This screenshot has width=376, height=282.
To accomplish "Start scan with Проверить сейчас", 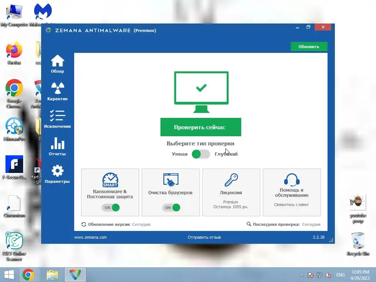I will pos(201,127).
